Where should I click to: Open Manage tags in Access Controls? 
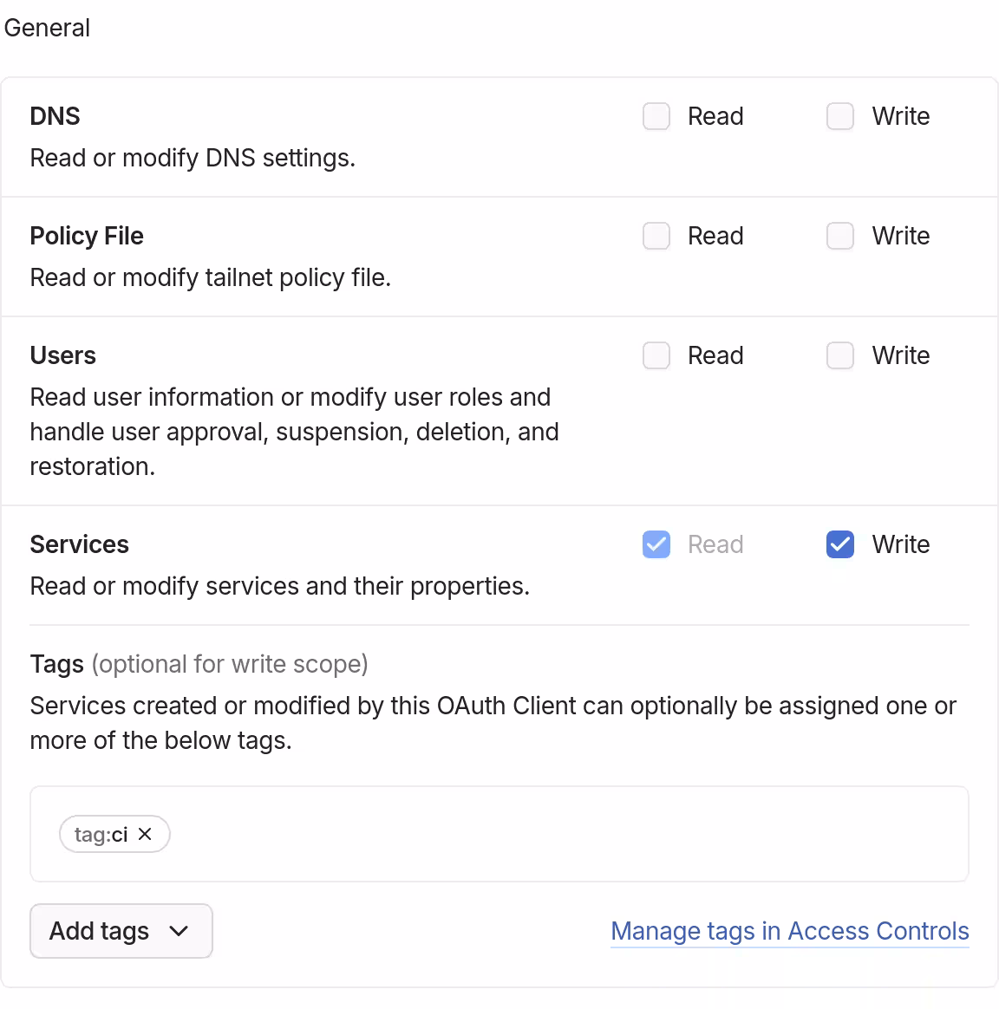click(789, 931)
